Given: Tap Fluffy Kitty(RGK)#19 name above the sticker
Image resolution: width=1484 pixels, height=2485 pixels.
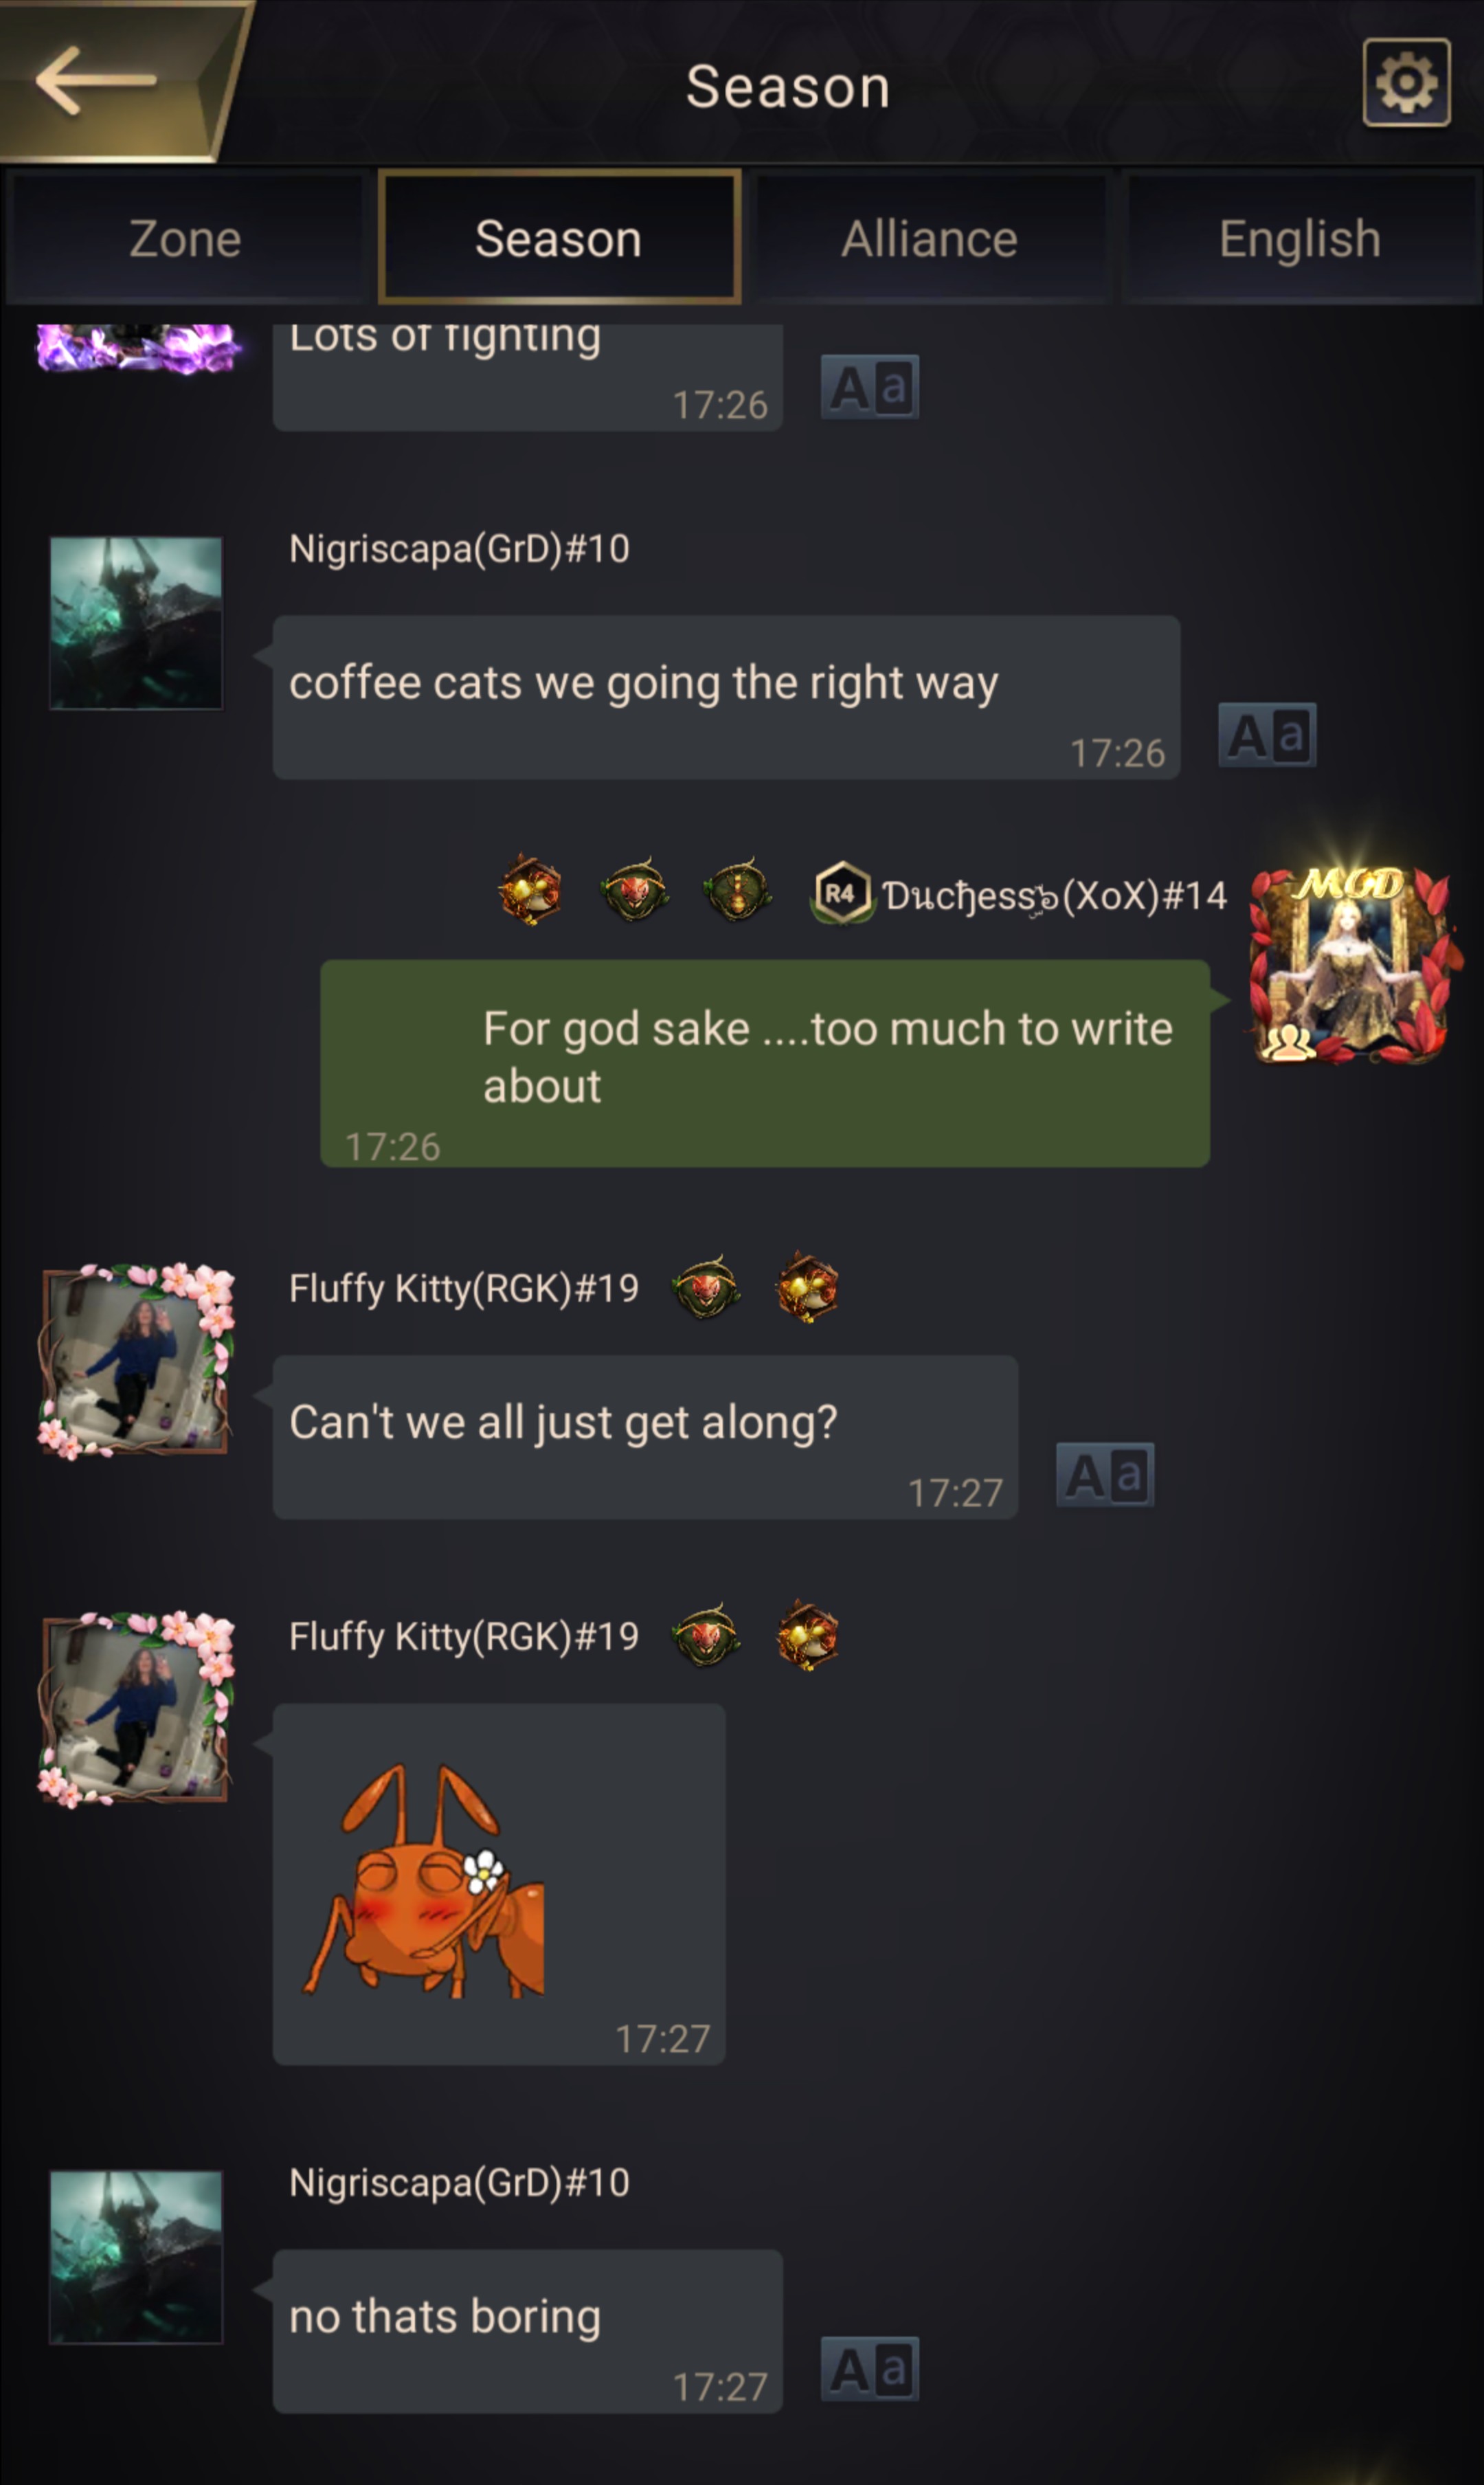Looking at the screenshot, I should pyautogui.click(x=464, y=1636).
